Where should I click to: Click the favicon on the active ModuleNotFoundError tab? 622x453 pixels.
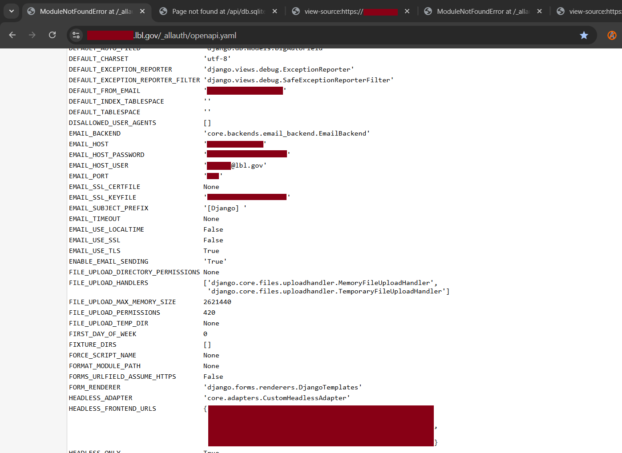point(31,12)
